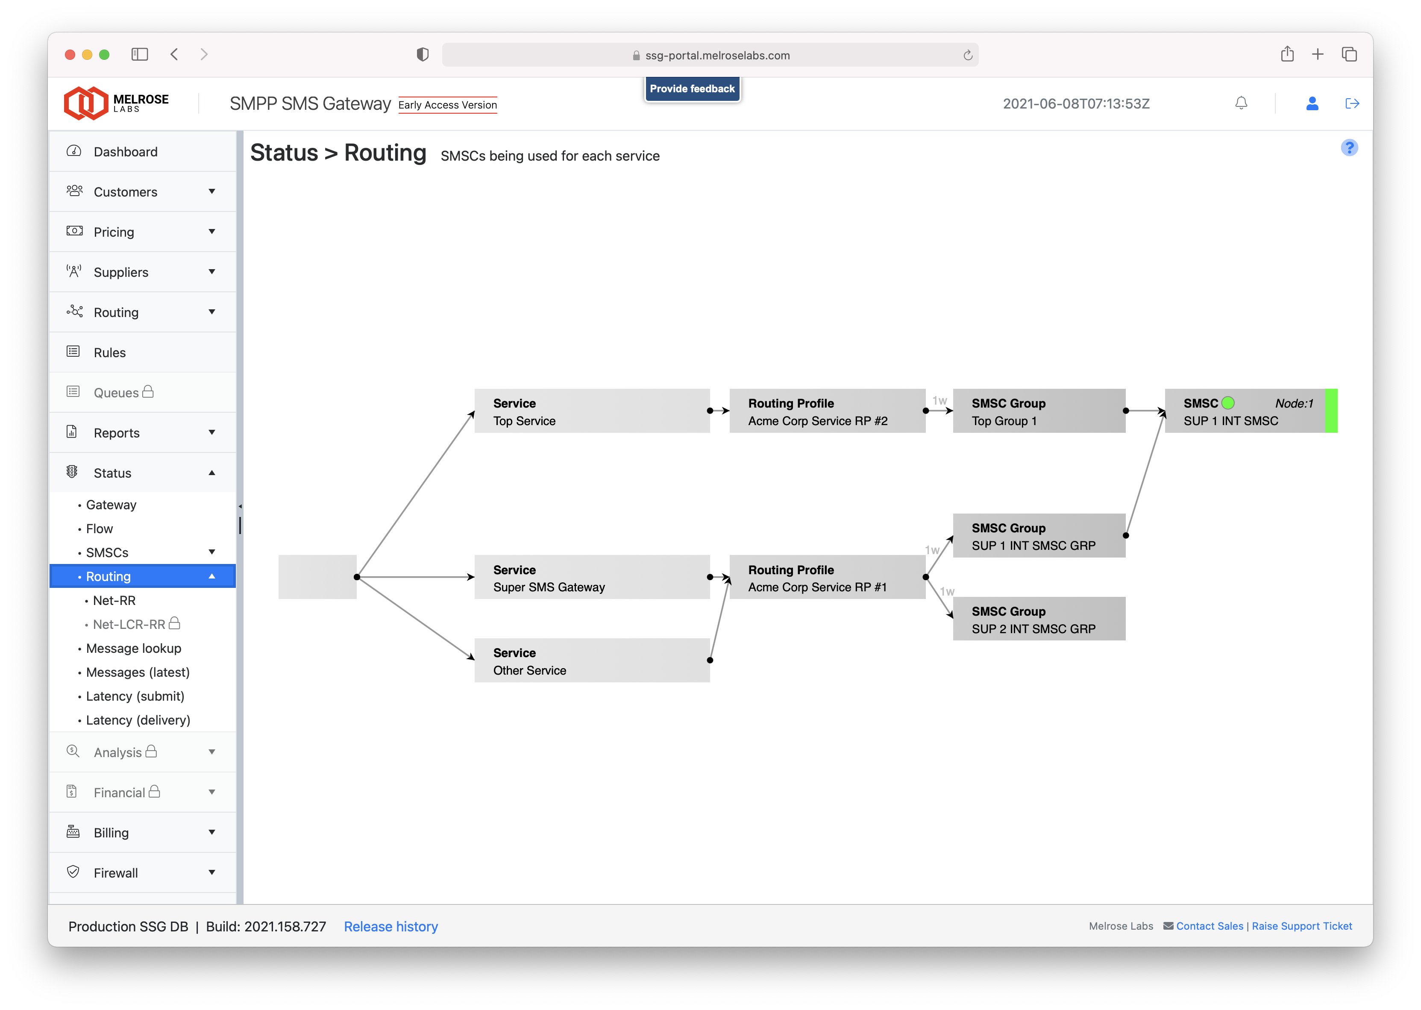Open the user profile icon
1421x1010 pixels.
[x=1312, y=103]
